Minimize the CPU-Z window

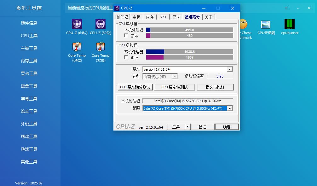[204, 8]
